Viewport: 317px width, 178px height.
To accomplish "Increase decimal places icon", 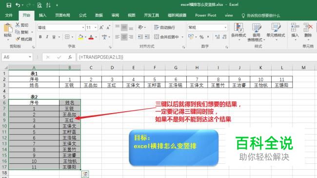I will tap(218, 37).
